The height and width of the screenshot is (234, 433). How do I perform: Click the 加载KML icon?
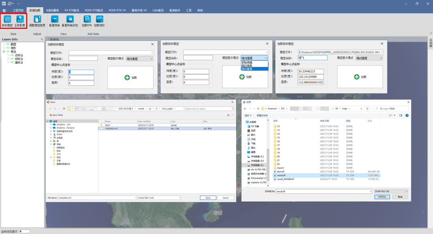pos(87,19)
